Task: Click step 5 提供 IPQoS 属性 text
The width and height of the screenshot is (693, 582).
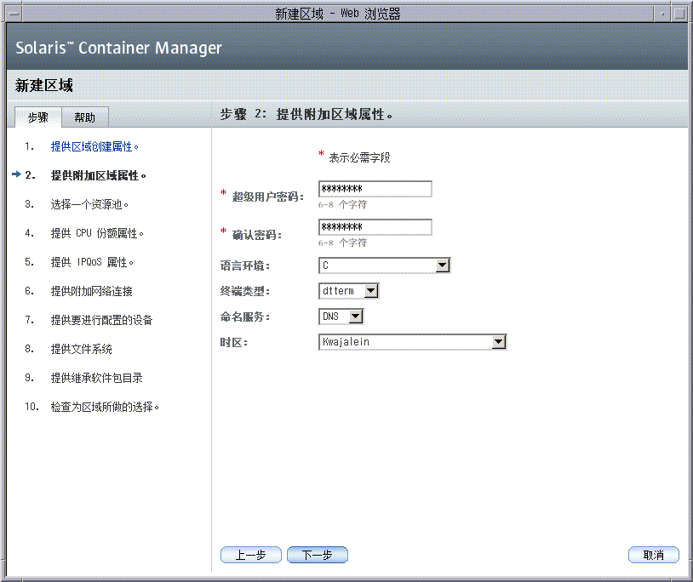Action: [92, 262]
